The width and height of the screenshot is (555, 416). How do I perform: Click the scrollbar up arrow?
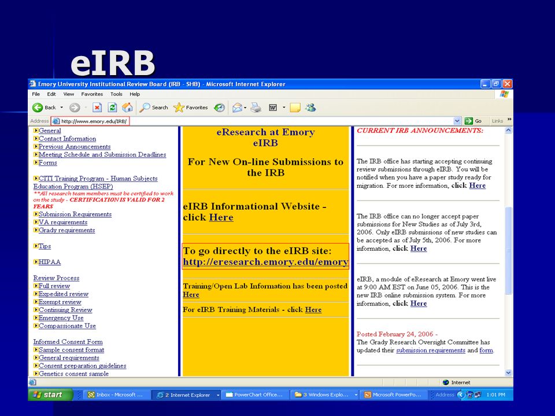(x=509, y=130)
